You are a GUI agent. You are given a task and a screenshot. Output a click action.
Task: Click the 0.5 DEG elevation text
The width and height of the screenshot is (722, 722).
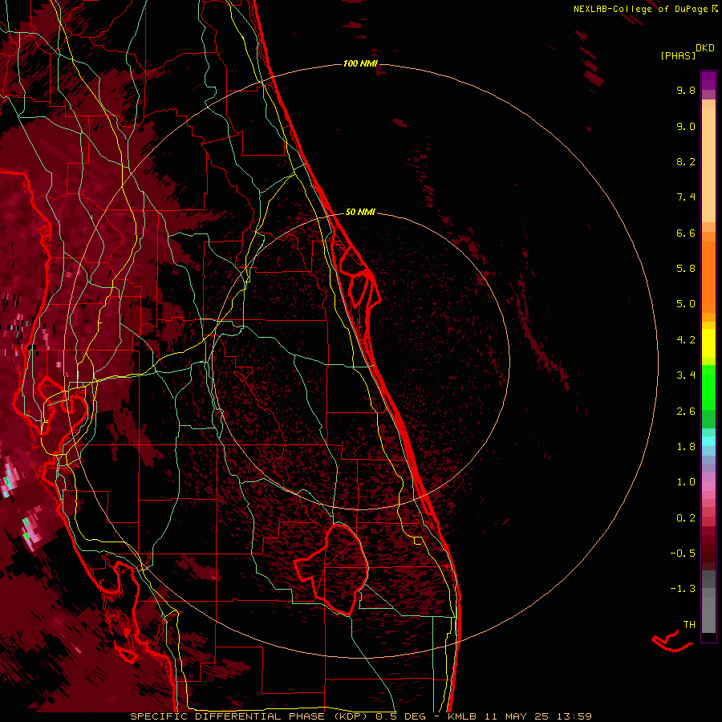click(x=402, y=716)
